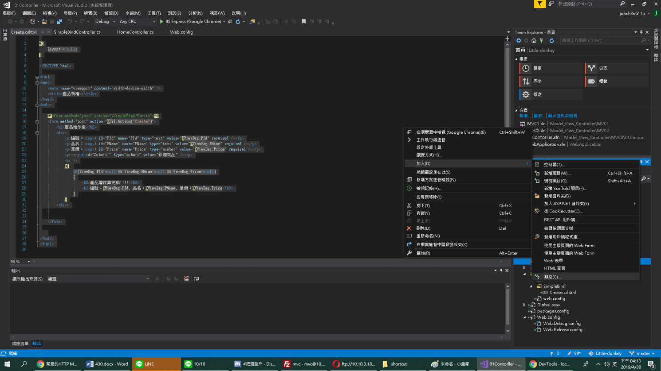This screenshot has width=661, height=371.
Task: Open the 檔案(F) menu
Action: (x=9, y=13)
